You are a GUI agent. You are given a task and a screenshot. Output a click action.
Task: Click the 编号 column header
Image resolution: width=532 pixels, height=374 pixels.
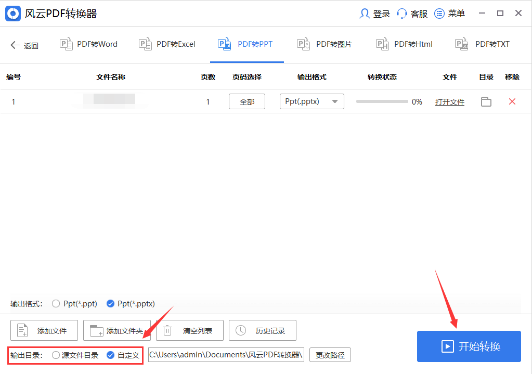(14, 77)
